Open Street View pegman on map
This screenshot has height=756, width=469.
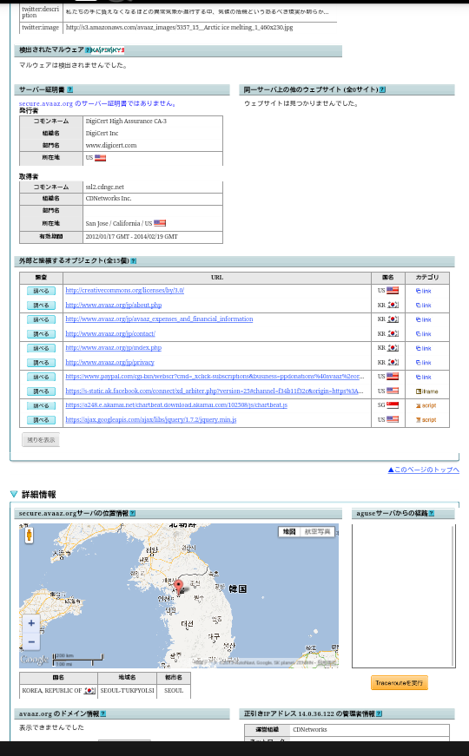[x=29, y=535]
